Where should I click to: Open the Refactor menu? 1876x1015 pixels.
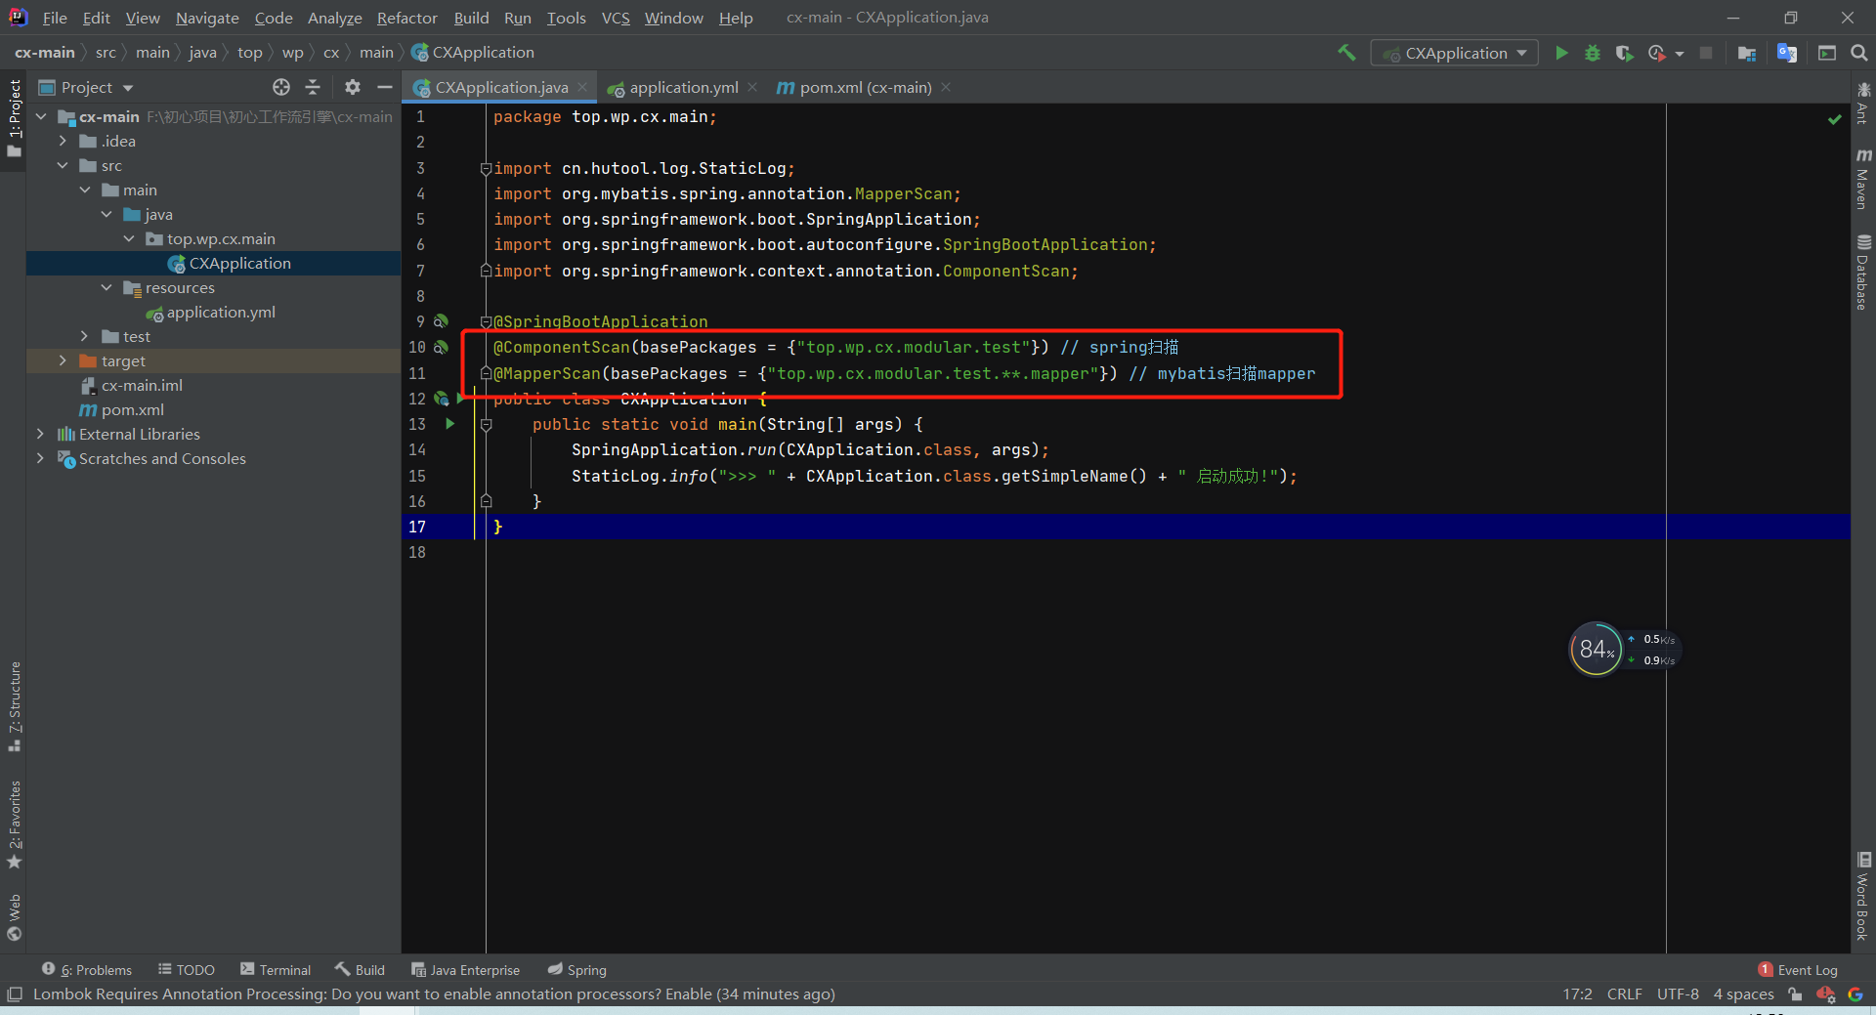click(406, 18)
